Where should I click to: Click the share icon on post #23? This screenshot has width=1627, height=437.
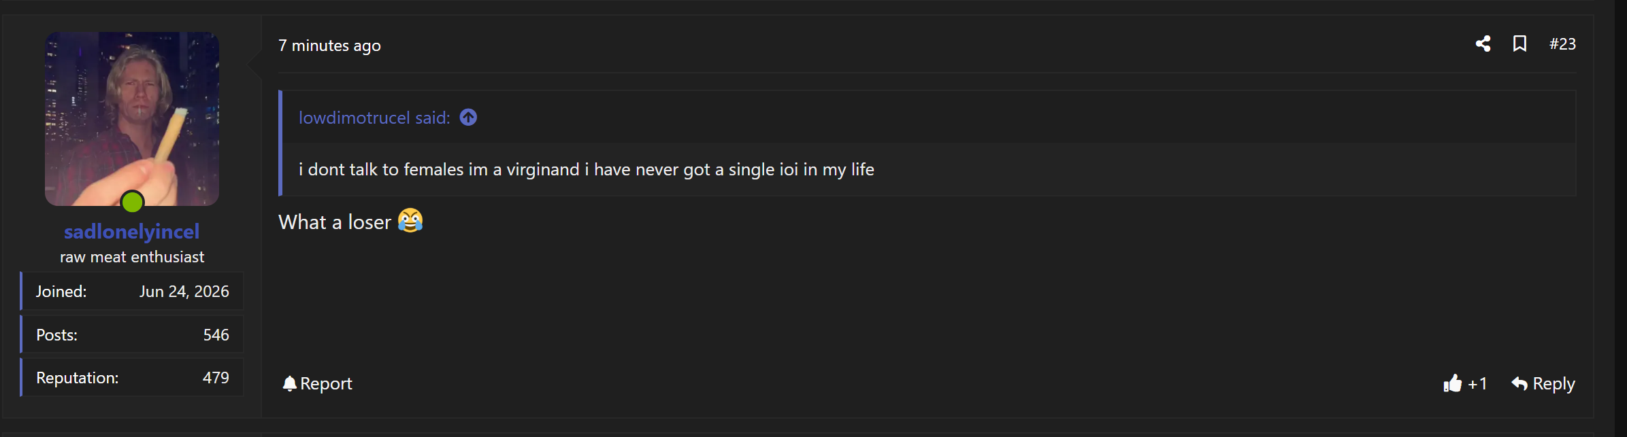(1483, 44)
